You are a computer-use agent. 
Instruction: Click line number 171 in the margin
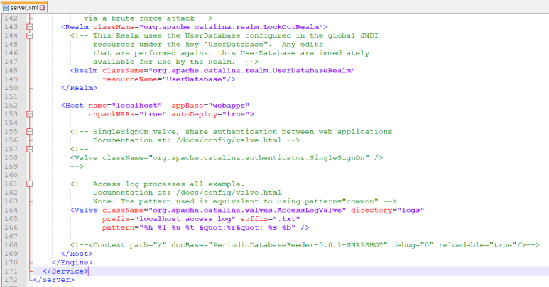[x=11, y=271]
